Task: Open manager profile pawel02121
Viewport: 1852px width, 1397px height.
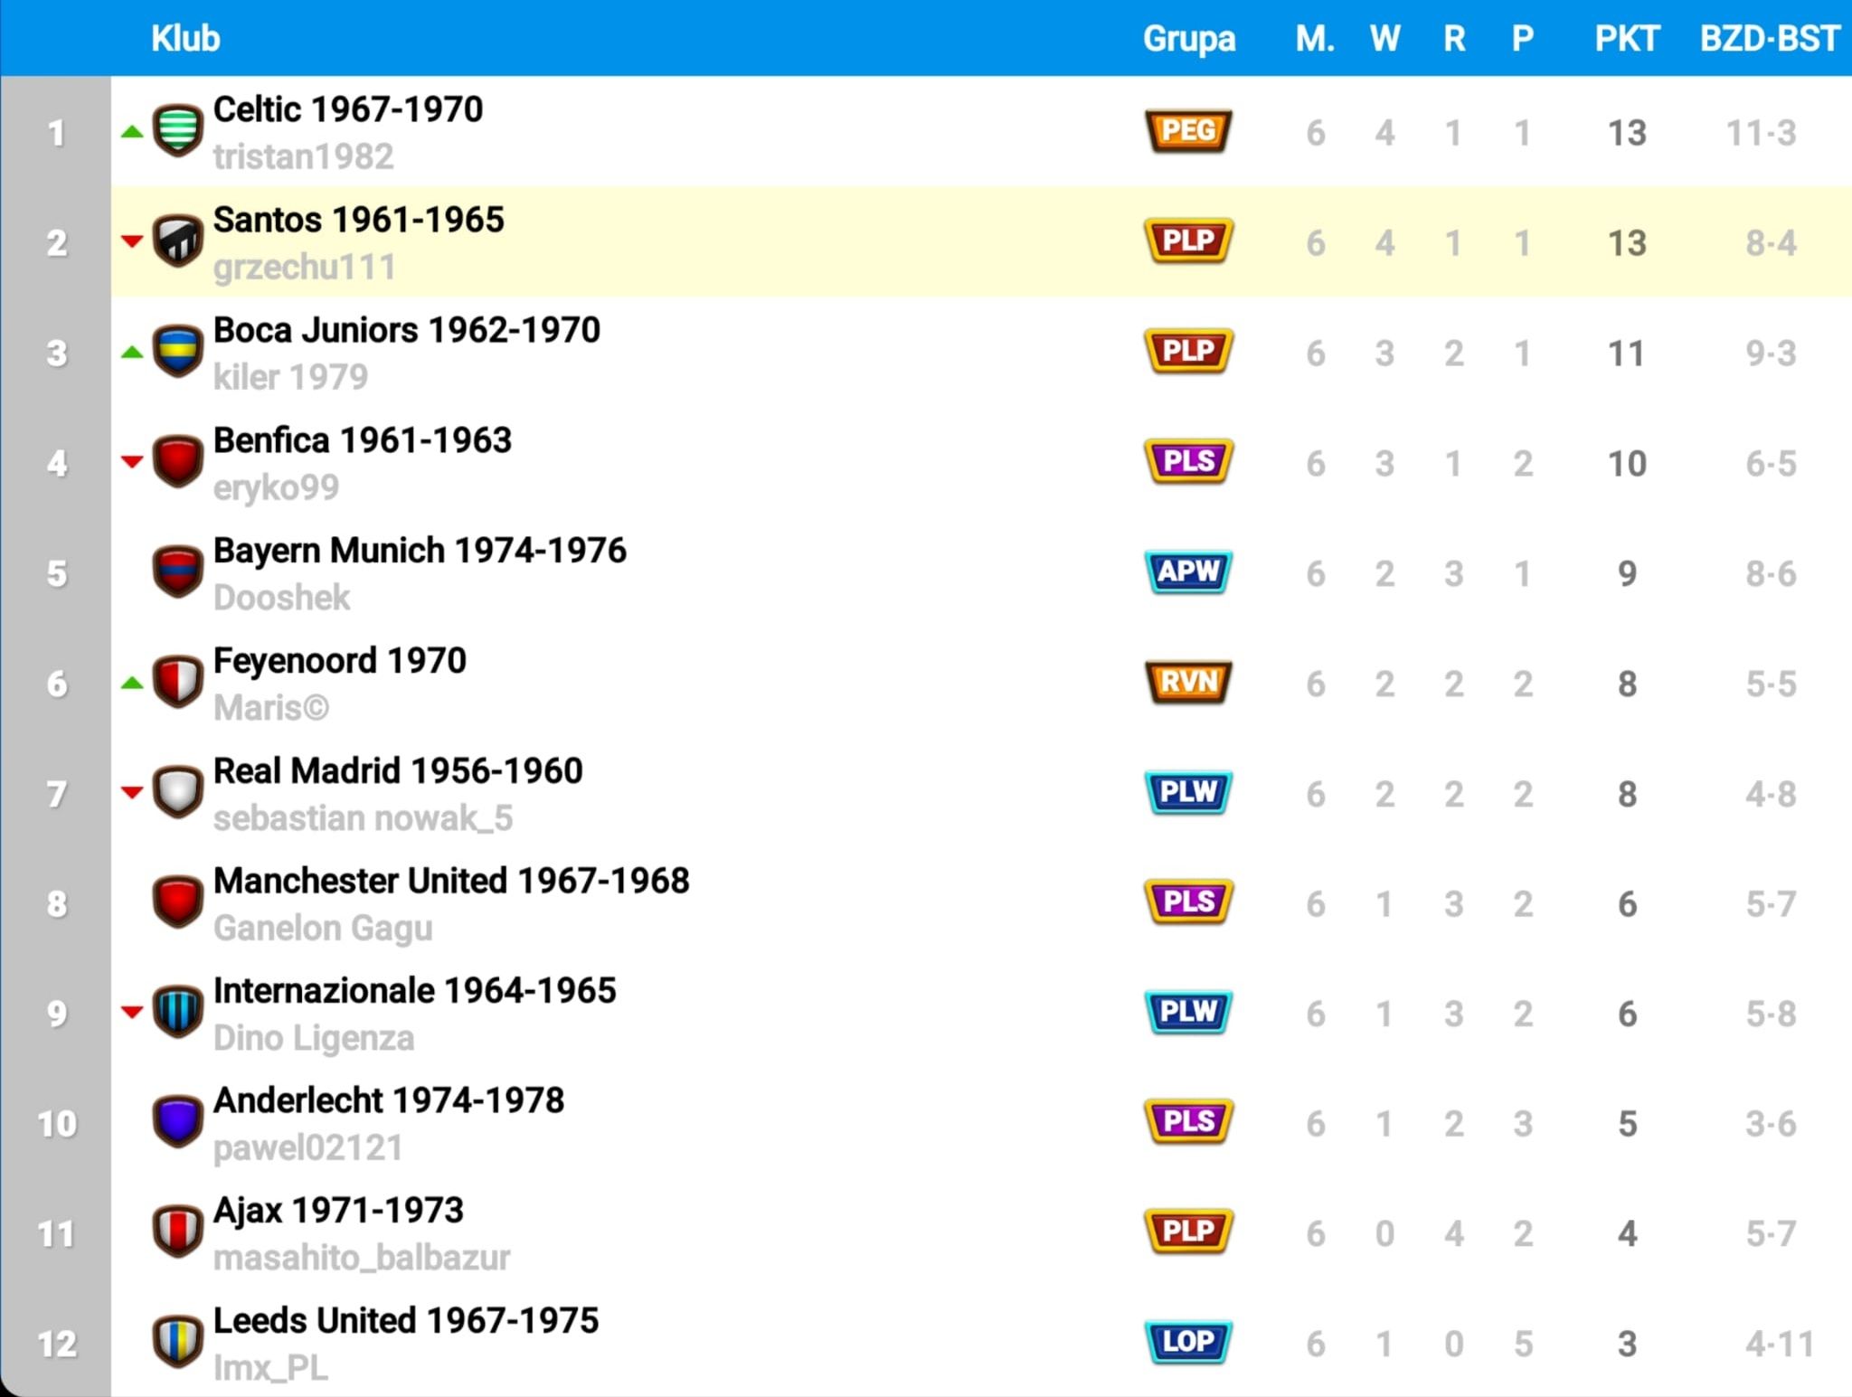Action: (x=307, y=1148)
